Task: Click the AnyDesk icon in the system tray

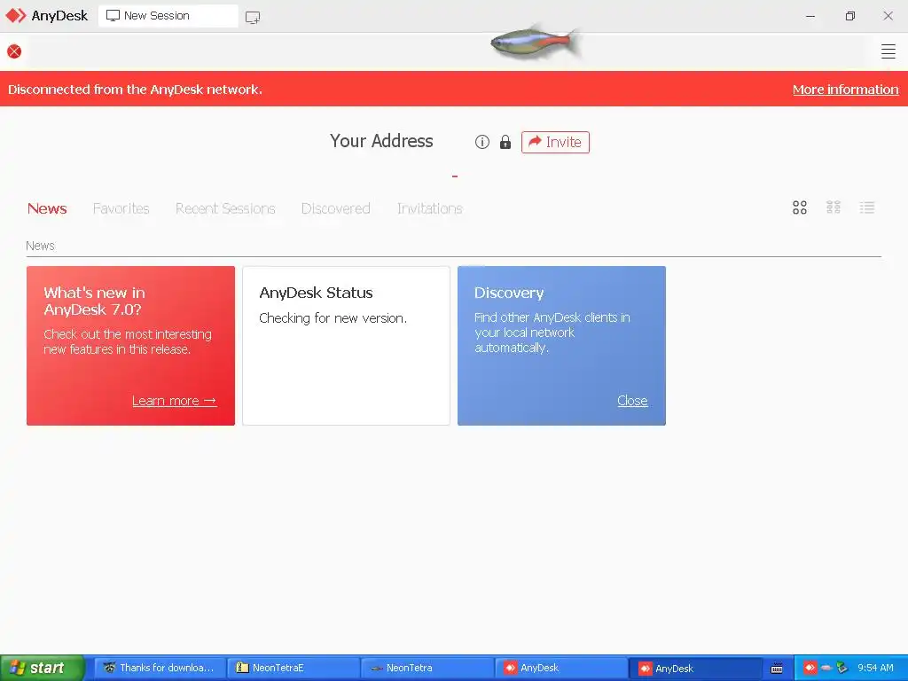Action: [x=810, y=668]
